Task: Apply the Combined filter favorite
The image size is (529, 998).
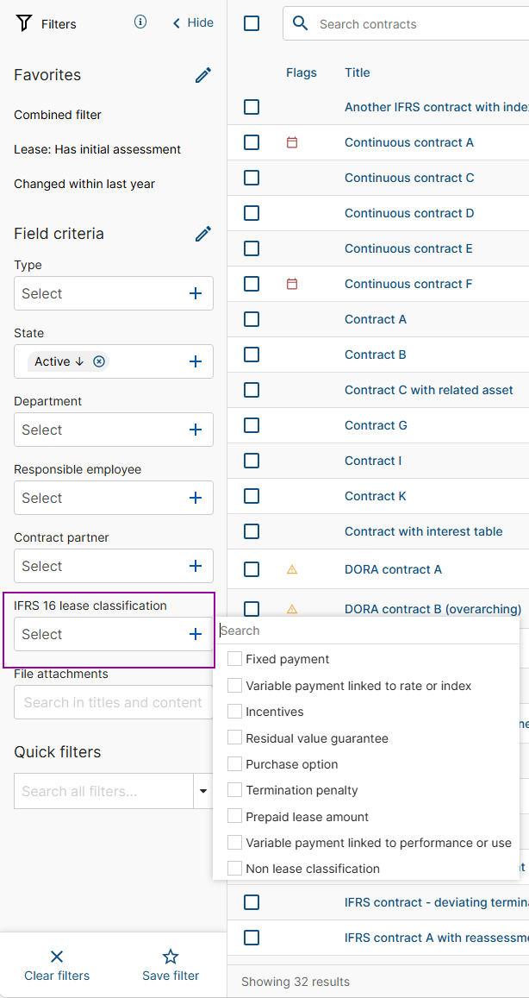Action: tap(58, 115)
